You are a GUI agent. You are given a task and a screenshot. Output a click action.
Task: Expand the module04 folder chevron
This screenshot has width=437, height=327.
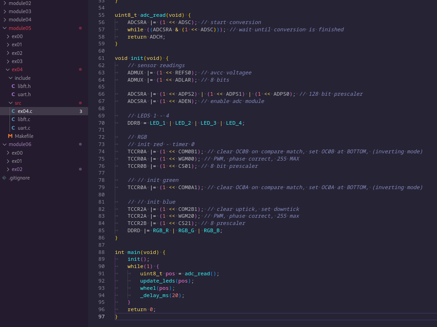tap(5, 20)
